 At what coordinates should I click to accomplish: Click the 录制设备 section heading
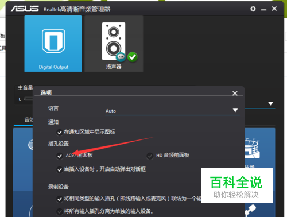coord(59,187)
